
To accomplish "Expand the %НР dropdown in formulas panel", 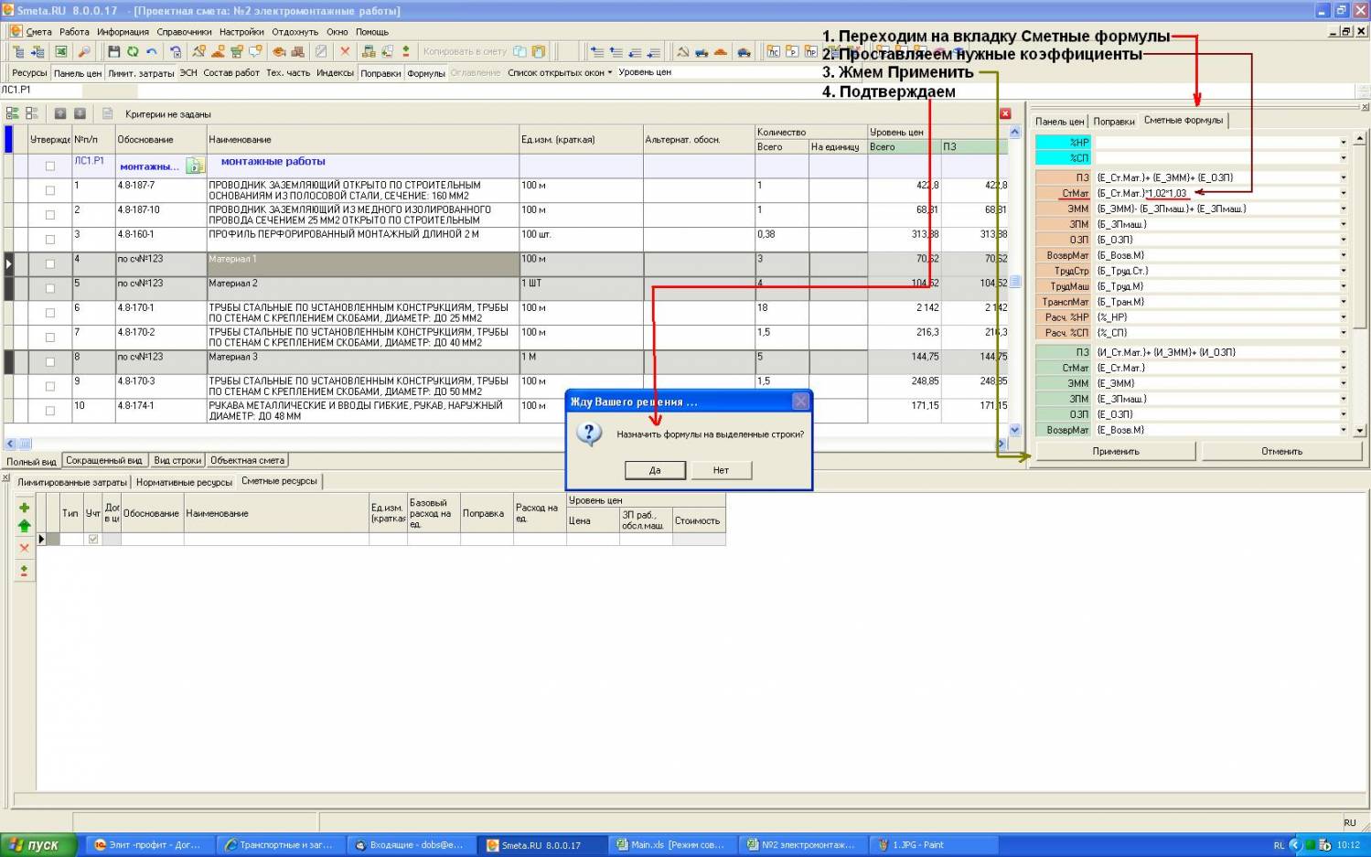I will pos(1344,143).
